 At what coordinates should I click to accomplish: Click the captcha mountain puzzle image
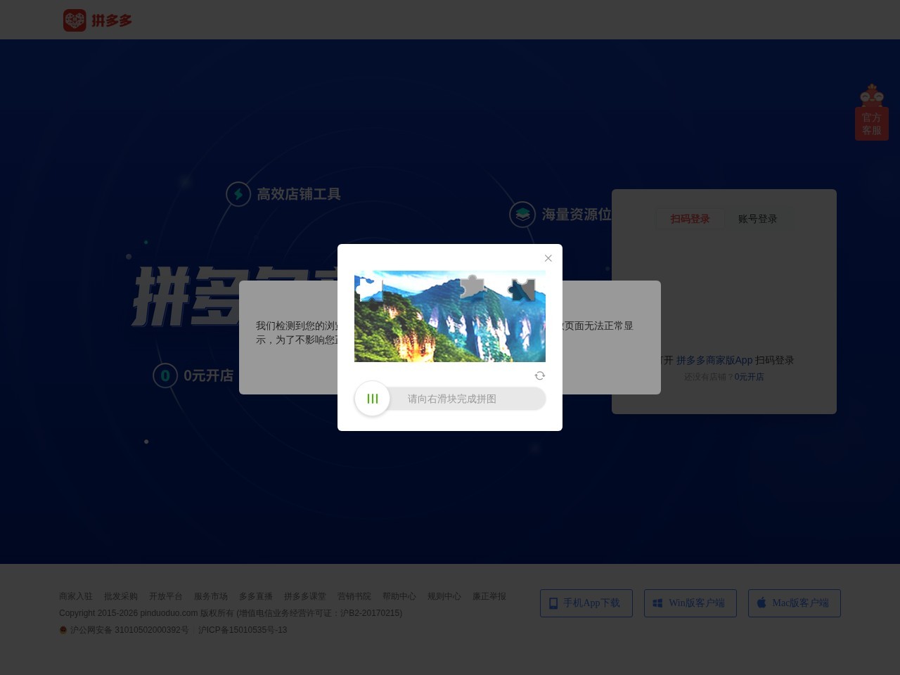click(450, 316)
